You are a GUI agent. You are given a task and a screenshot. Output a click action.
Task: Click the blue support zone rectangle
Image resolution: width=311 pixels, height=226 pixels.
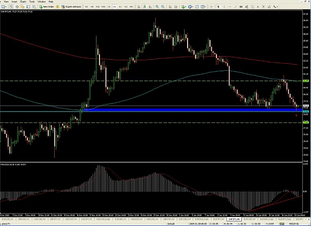(194, 110)
